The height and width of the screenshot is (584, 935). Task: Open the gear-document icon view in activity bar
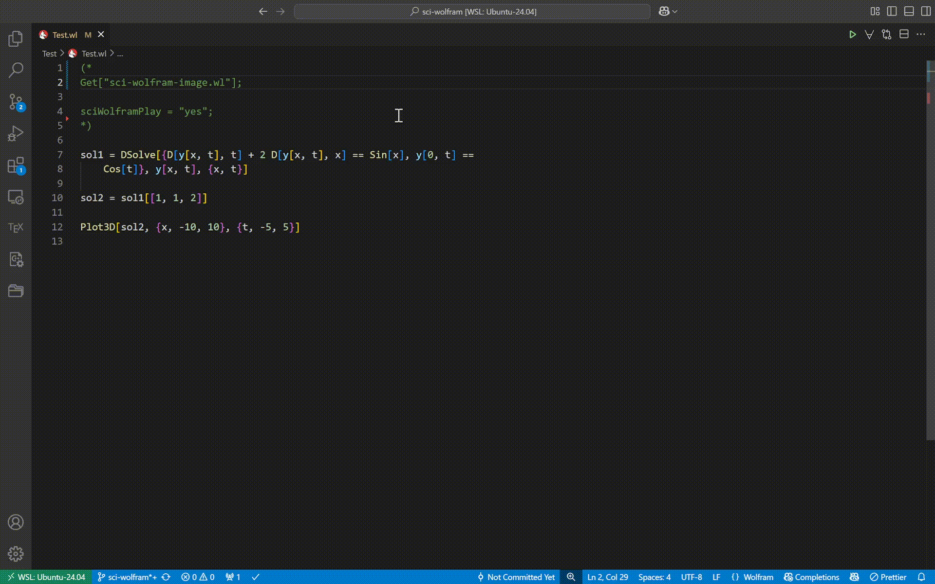(x=16, y=259)
